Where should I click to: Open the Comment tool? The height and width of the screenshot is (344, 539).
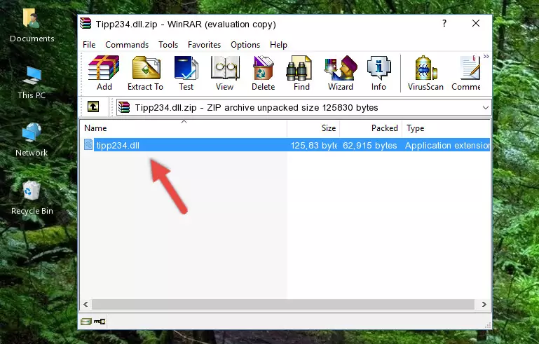(x=466, y=73)
